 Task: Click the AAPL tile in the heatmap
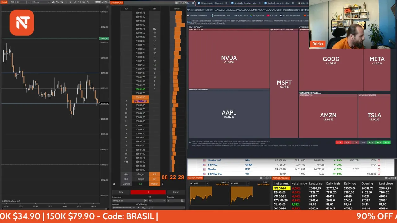pos(229,114)
